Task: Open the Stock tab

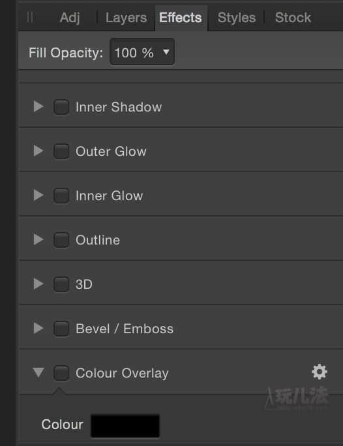Action: tap(293, 18)
